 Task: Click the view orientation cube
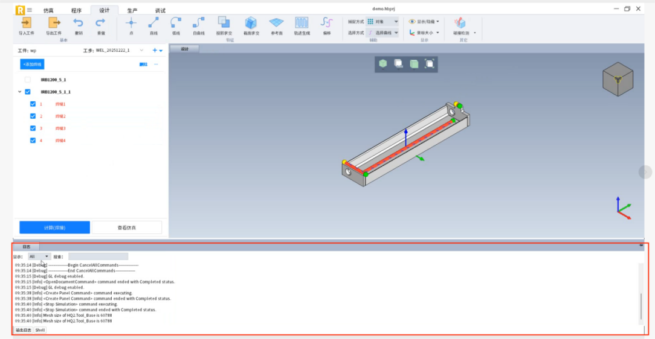click(x=617, y=79)
